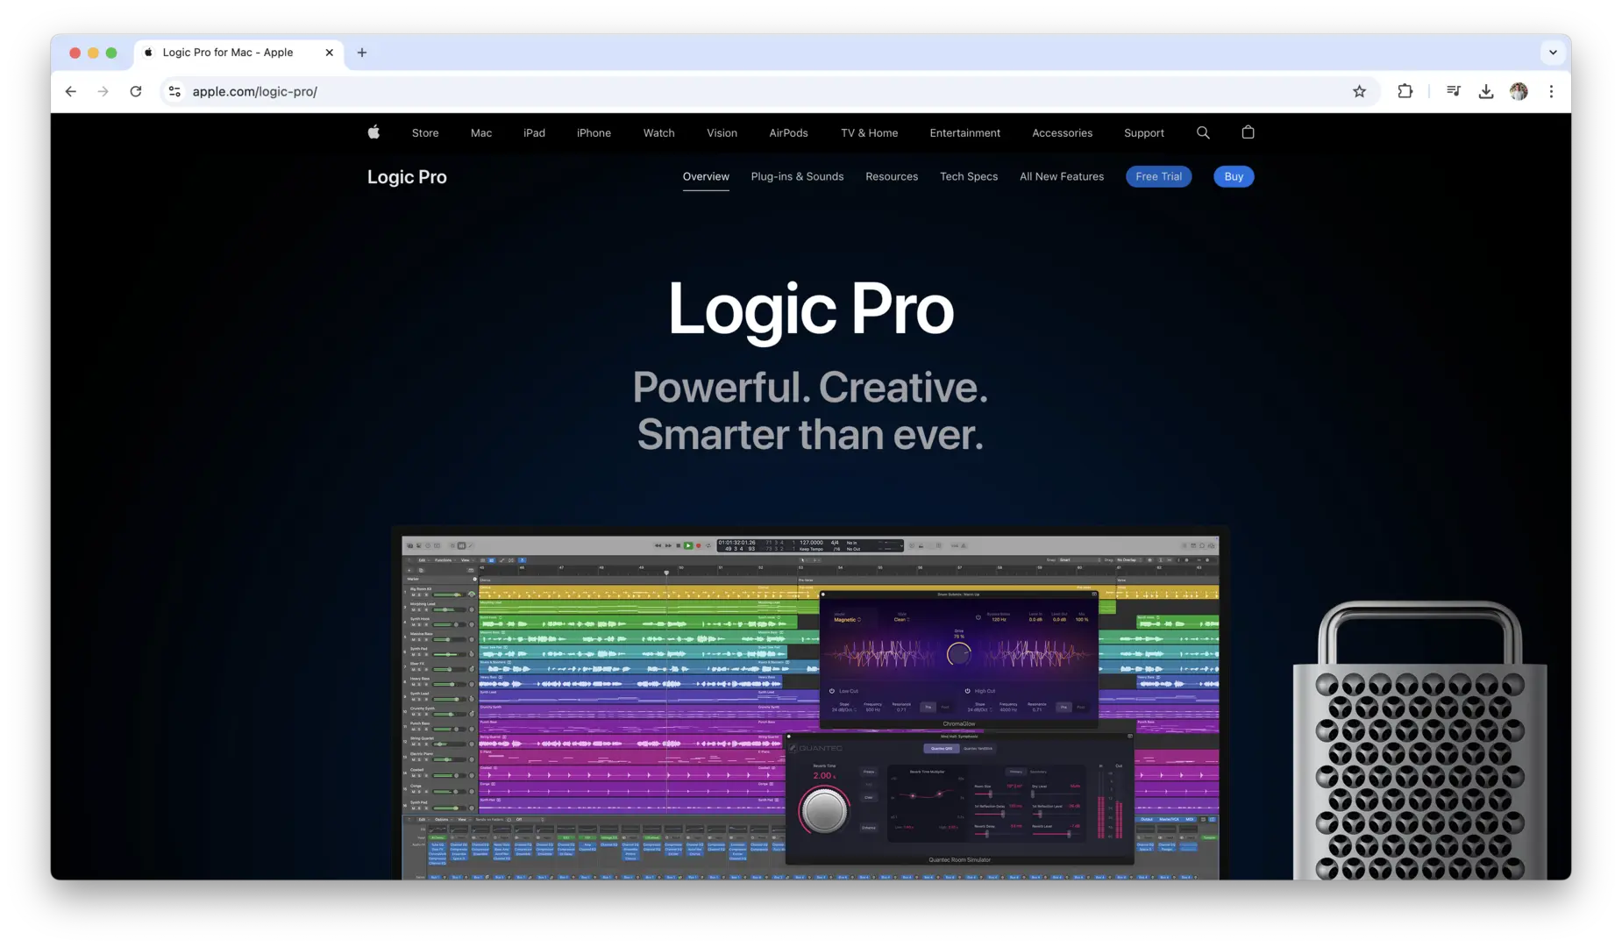Click the Enhance button in Quantec Room Simulator
This screenshot has height=947, width=1622.
[869, 828]
